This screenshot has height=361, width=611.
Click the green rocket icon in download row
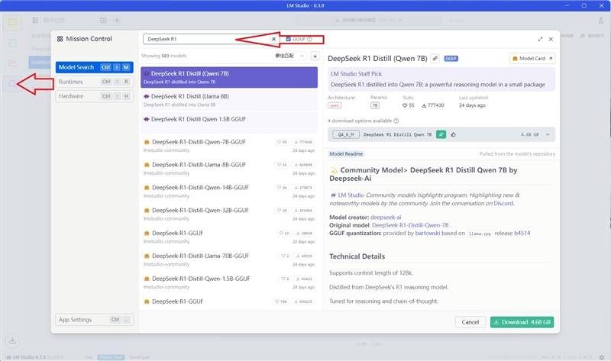(x=441, y=134)
